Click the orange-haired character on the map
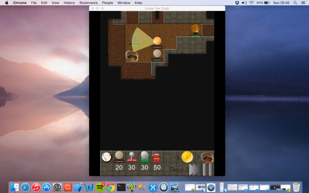Image resolution: width=309 pixels, height=193 pixels. pyautogui.click(x=195, y=30)
